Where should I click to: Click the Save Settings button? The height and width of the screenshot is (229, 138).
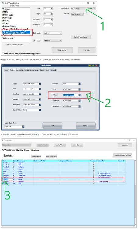pos(62,50)
